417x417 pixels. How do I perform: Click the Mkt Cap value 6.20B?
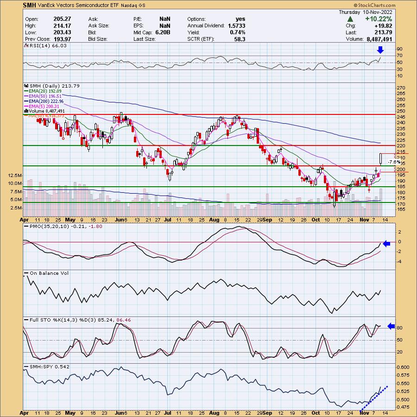[x=163, y=32]
